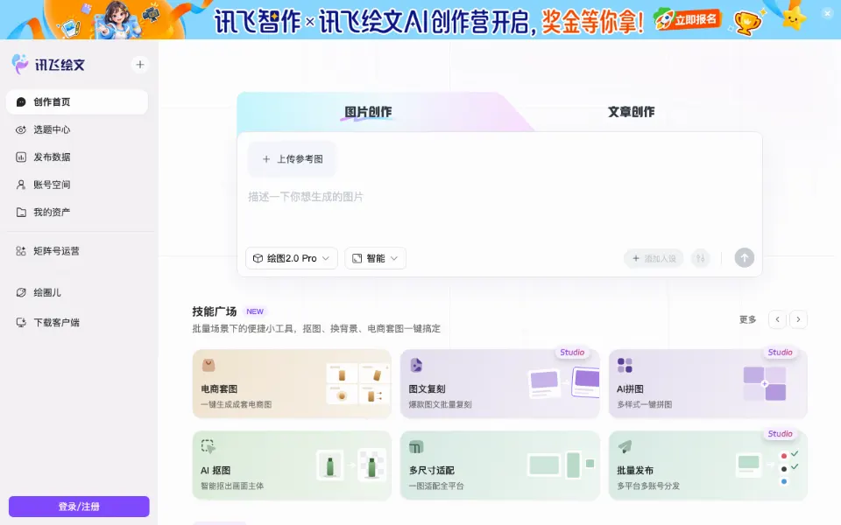Click the 账号空间 person icon
Image resolution: width=841 pixels, height=525 pixels.
(21, 185)
